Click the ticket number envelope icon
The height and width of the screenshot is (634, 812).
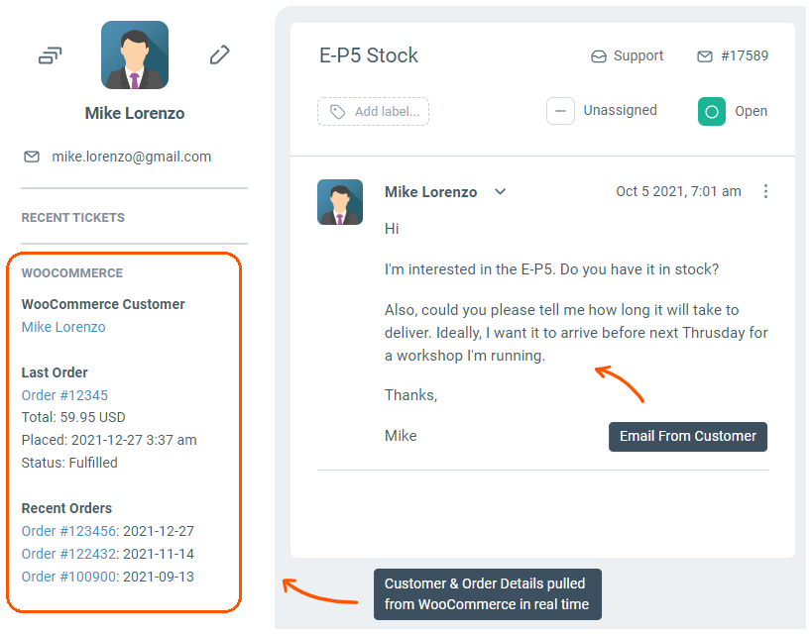705,56
